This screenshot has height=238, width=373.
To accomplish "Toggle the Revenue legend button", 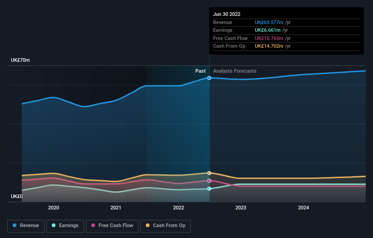I will pyautogui.click(x=26, y=226).
